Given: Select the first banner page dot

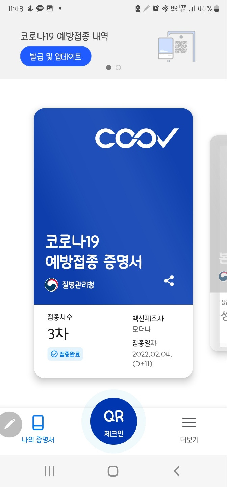Looking at the screenshot, I should (109, 68).
